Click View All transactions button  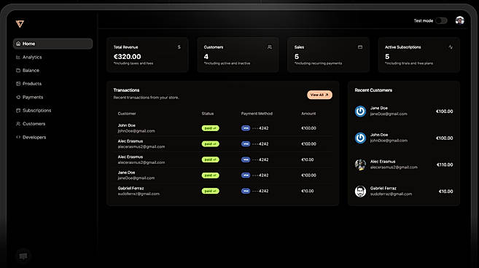319,95
